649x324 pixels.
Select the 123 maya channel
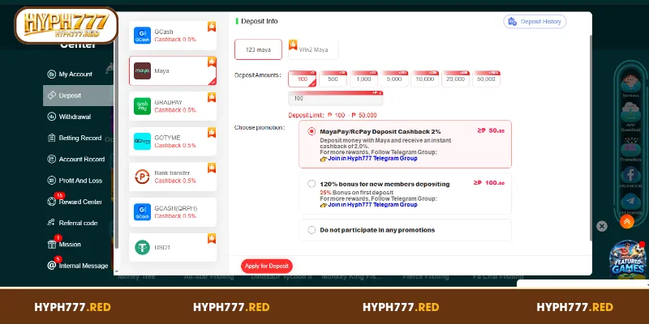(258, 49)
